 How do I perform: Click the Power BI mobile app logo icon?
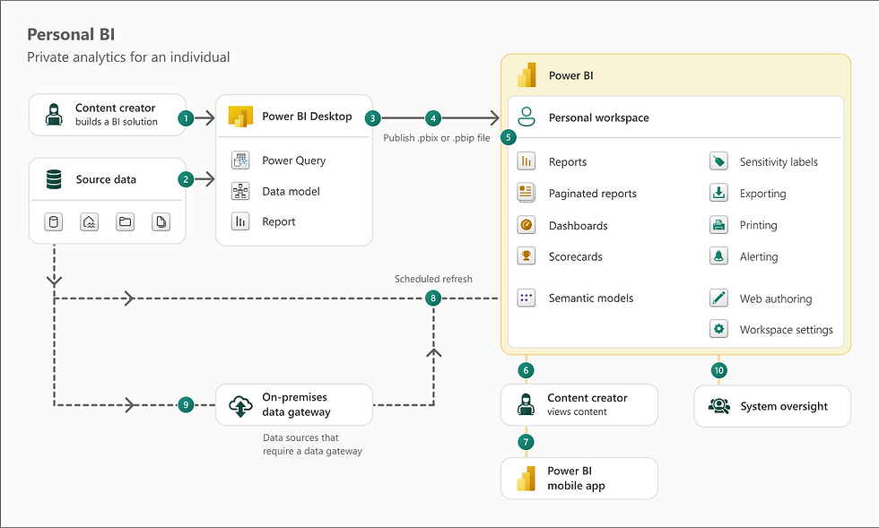526,478
